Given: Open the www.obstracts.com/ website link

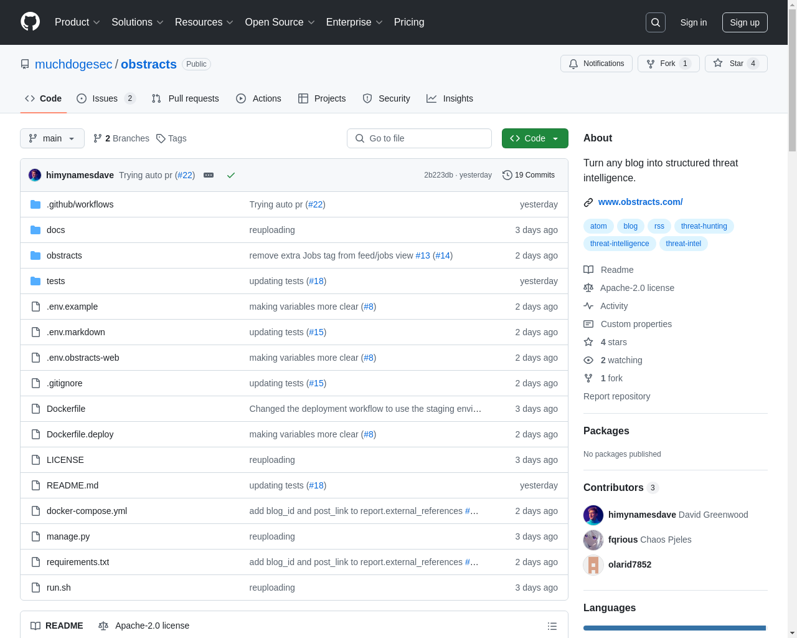Looking at the screenshot, I should (x=640, y=202).
